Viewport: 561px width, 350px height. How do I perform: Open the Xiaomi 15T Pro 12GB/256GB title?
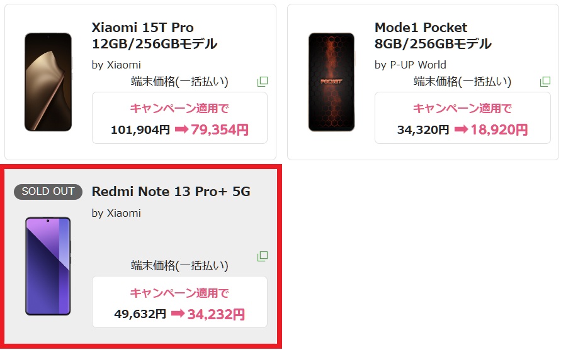pyautogui.click(x=154, y=36)
